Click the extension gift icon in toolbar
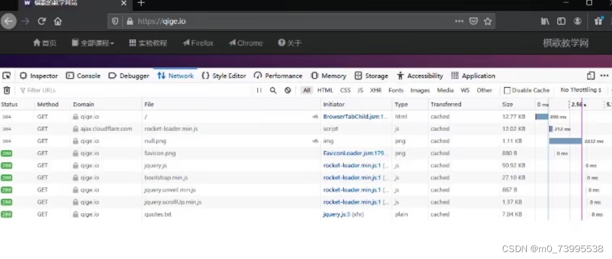The width and height of the screenshot is (612, 259). (x=598, y=21)
